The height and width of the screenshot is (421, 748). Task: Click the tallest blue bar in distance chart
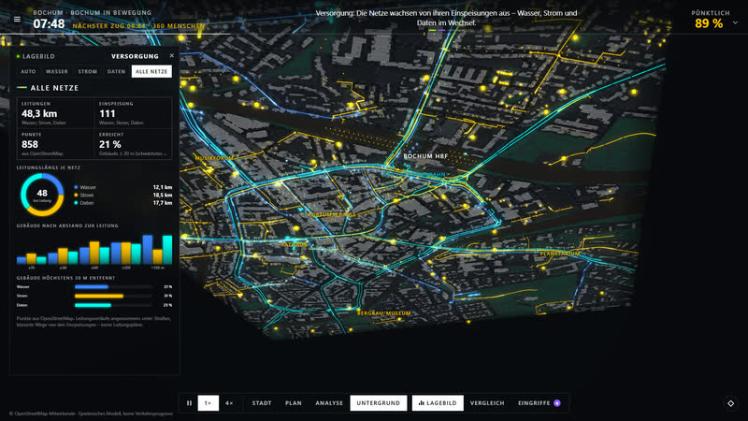click(148, 250)
